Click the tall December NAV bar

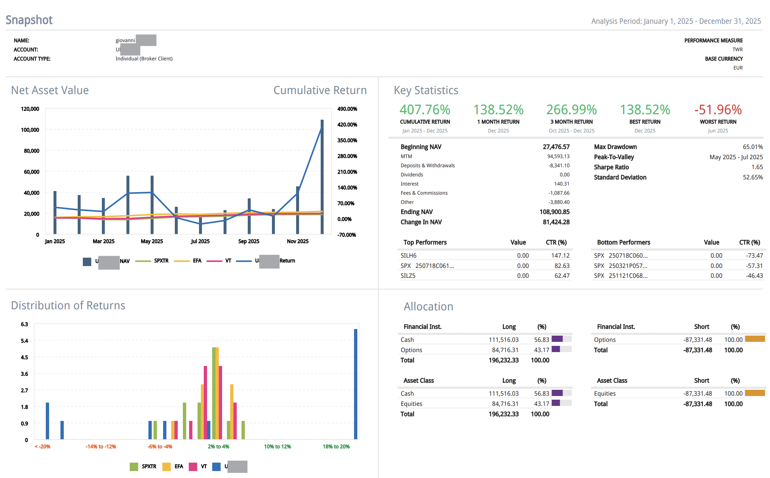[322, 176]
